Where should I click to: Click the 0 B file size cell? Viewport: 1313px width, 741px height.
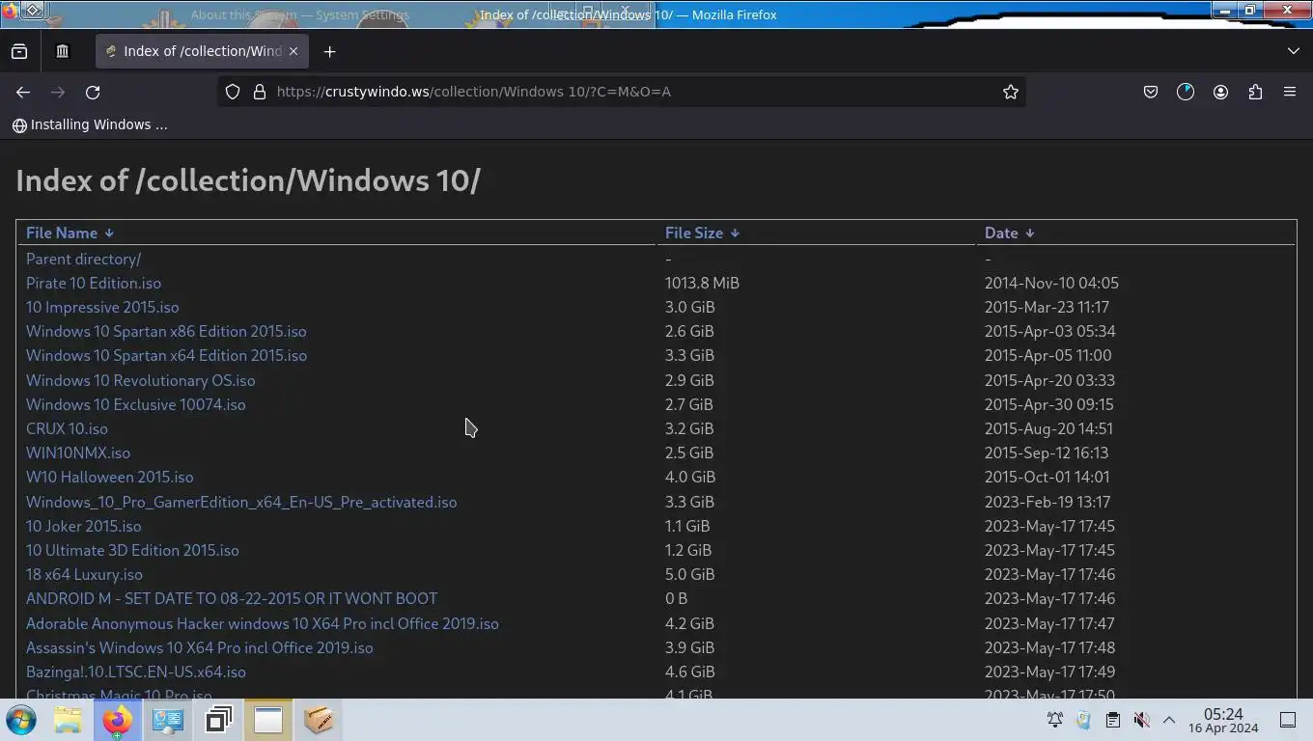tap(676, 598)
